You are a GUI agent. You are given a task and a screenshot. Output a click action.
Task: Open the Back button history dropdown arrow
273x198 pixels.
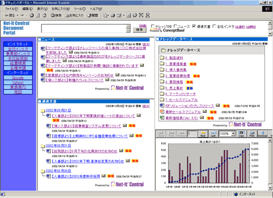tap(17, 15)
